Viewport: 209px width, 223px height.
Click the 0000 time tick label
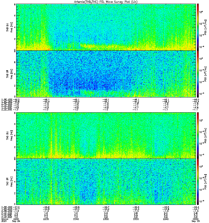coord(196,219)
